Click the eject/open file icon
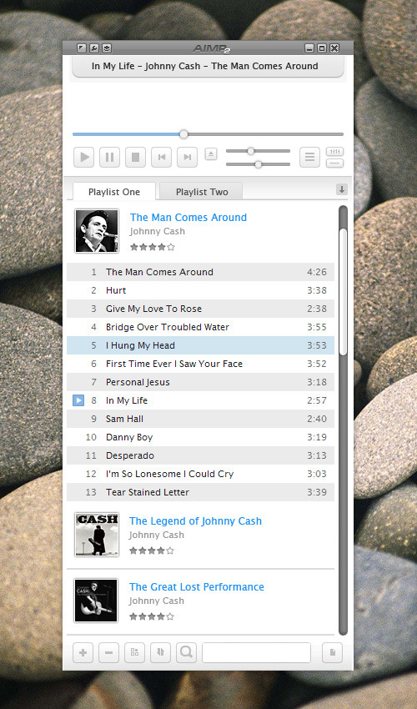 tap(211, 154)
